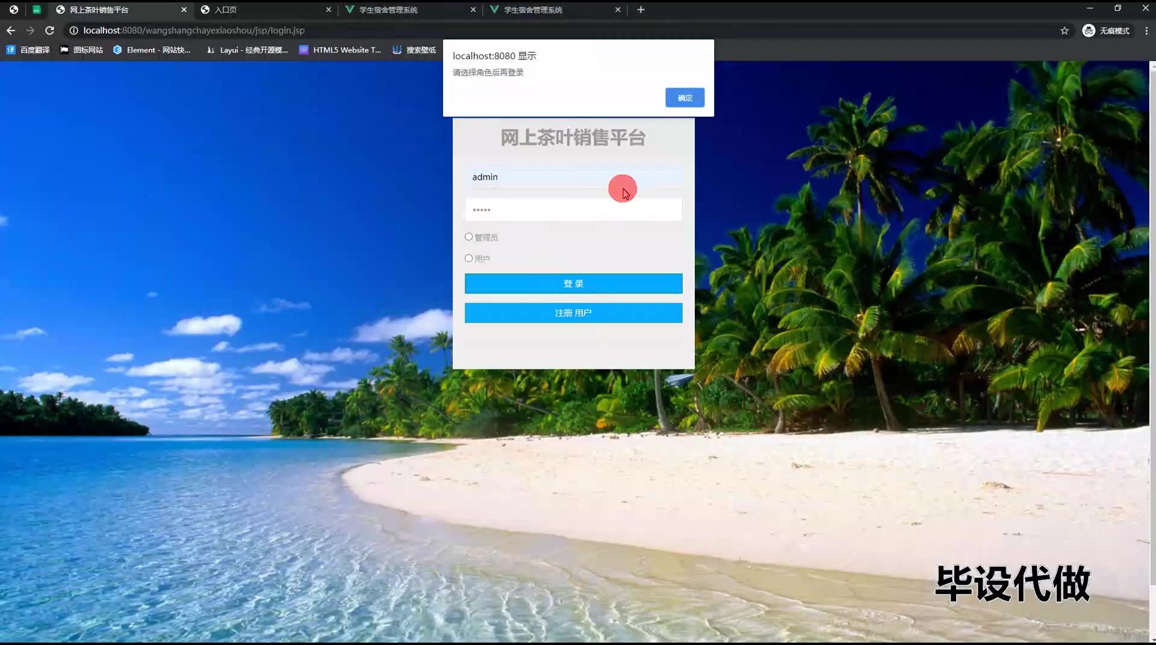Click the 登录 login button
The image size is (1156, 645).
point(573,283)
